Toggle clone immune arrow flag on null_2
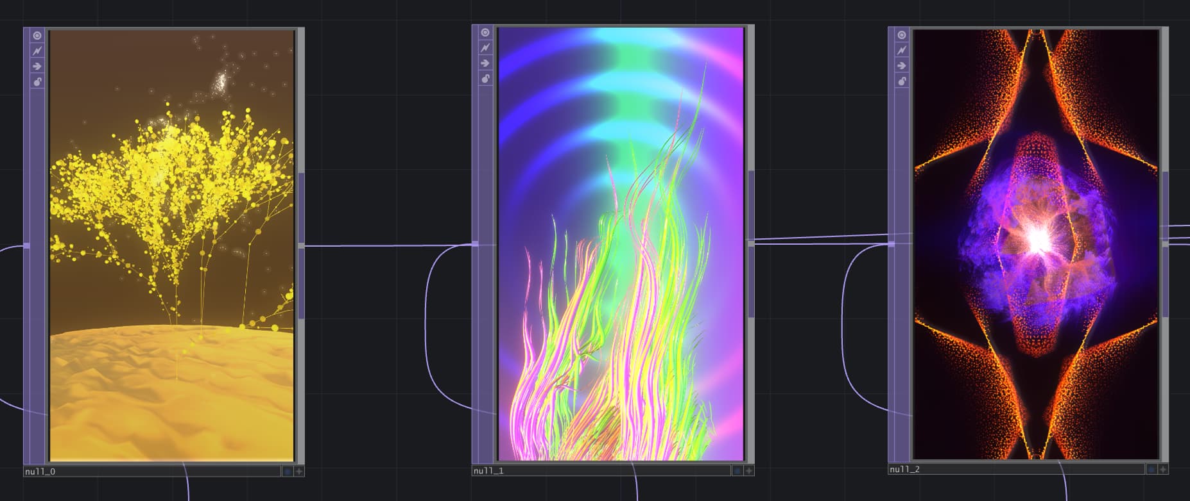Screen dimensions: 1190x501 pos(902,65)
